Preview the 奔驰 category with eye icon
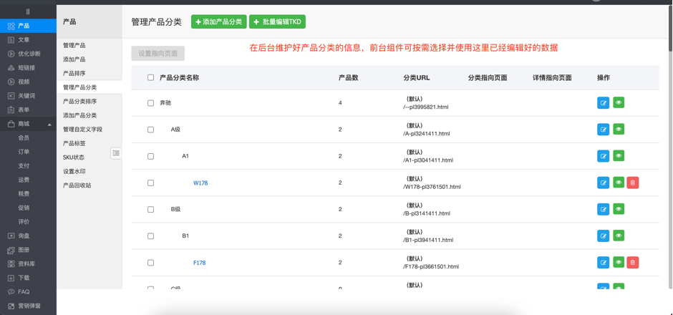This screenshot has height=315, width=673. click(619, 102)
